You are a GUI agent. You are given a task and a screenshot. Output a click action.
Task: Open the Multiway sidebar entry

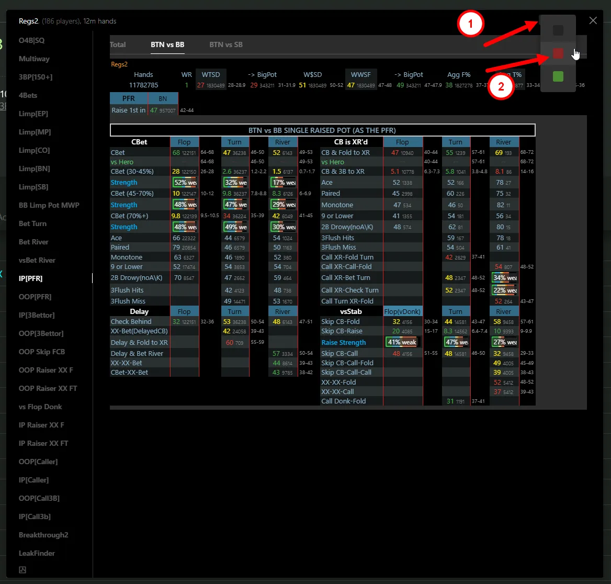pos(34,59)
